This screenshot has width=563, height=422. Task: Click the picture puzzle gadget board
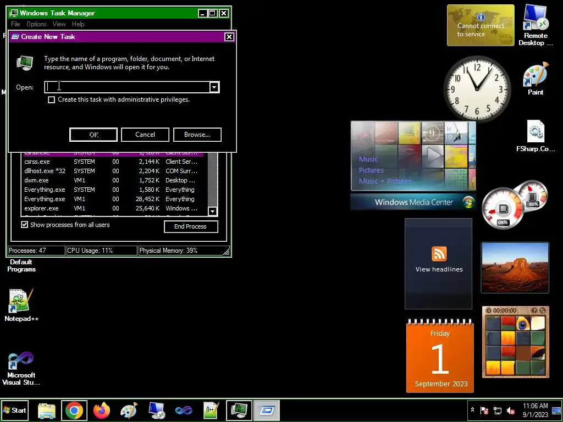515,346
